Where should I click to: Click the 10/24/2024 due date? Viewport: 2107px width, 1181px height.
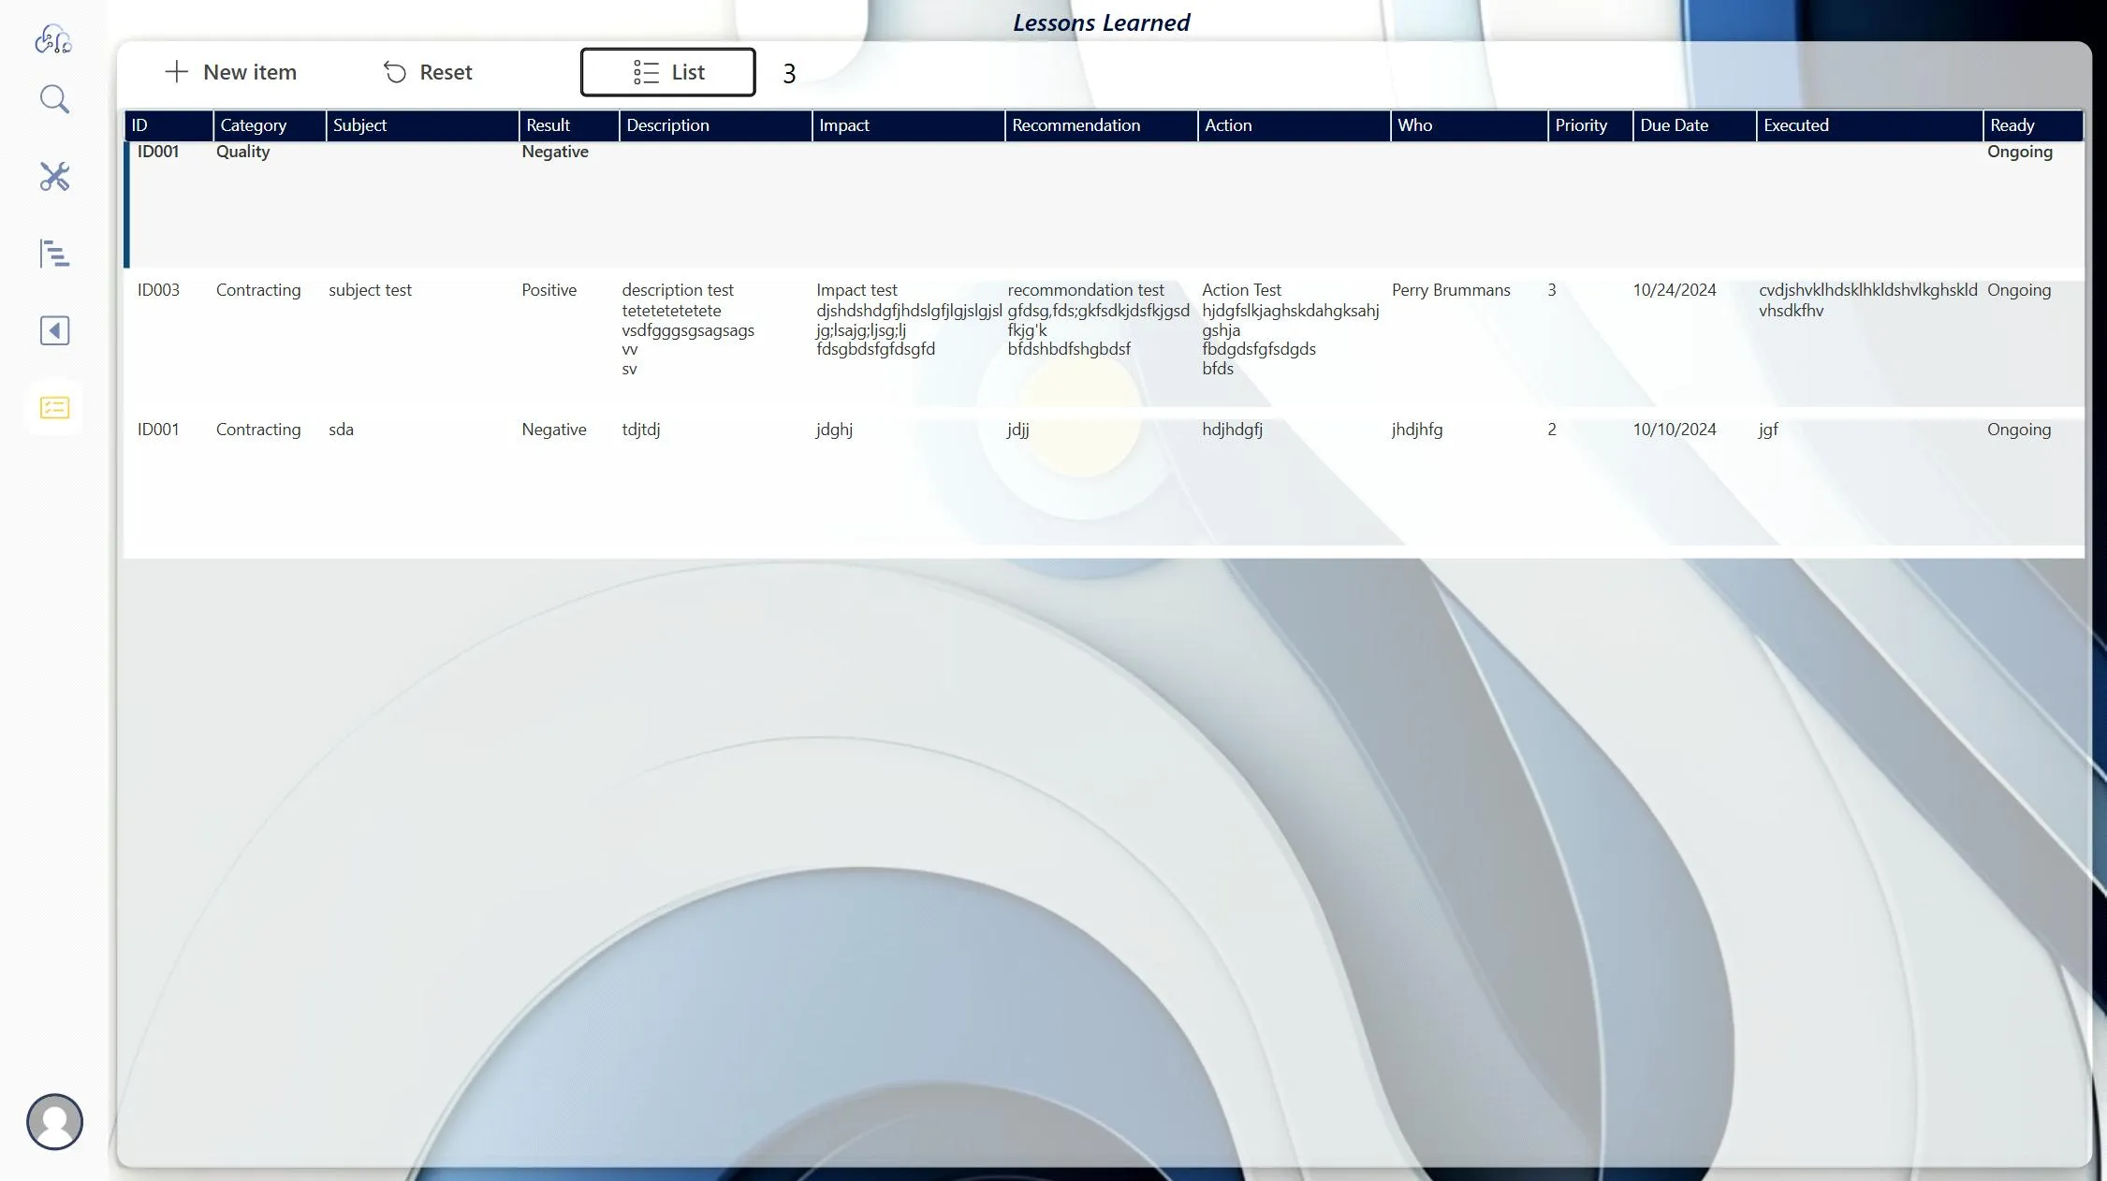[1675, 290]
